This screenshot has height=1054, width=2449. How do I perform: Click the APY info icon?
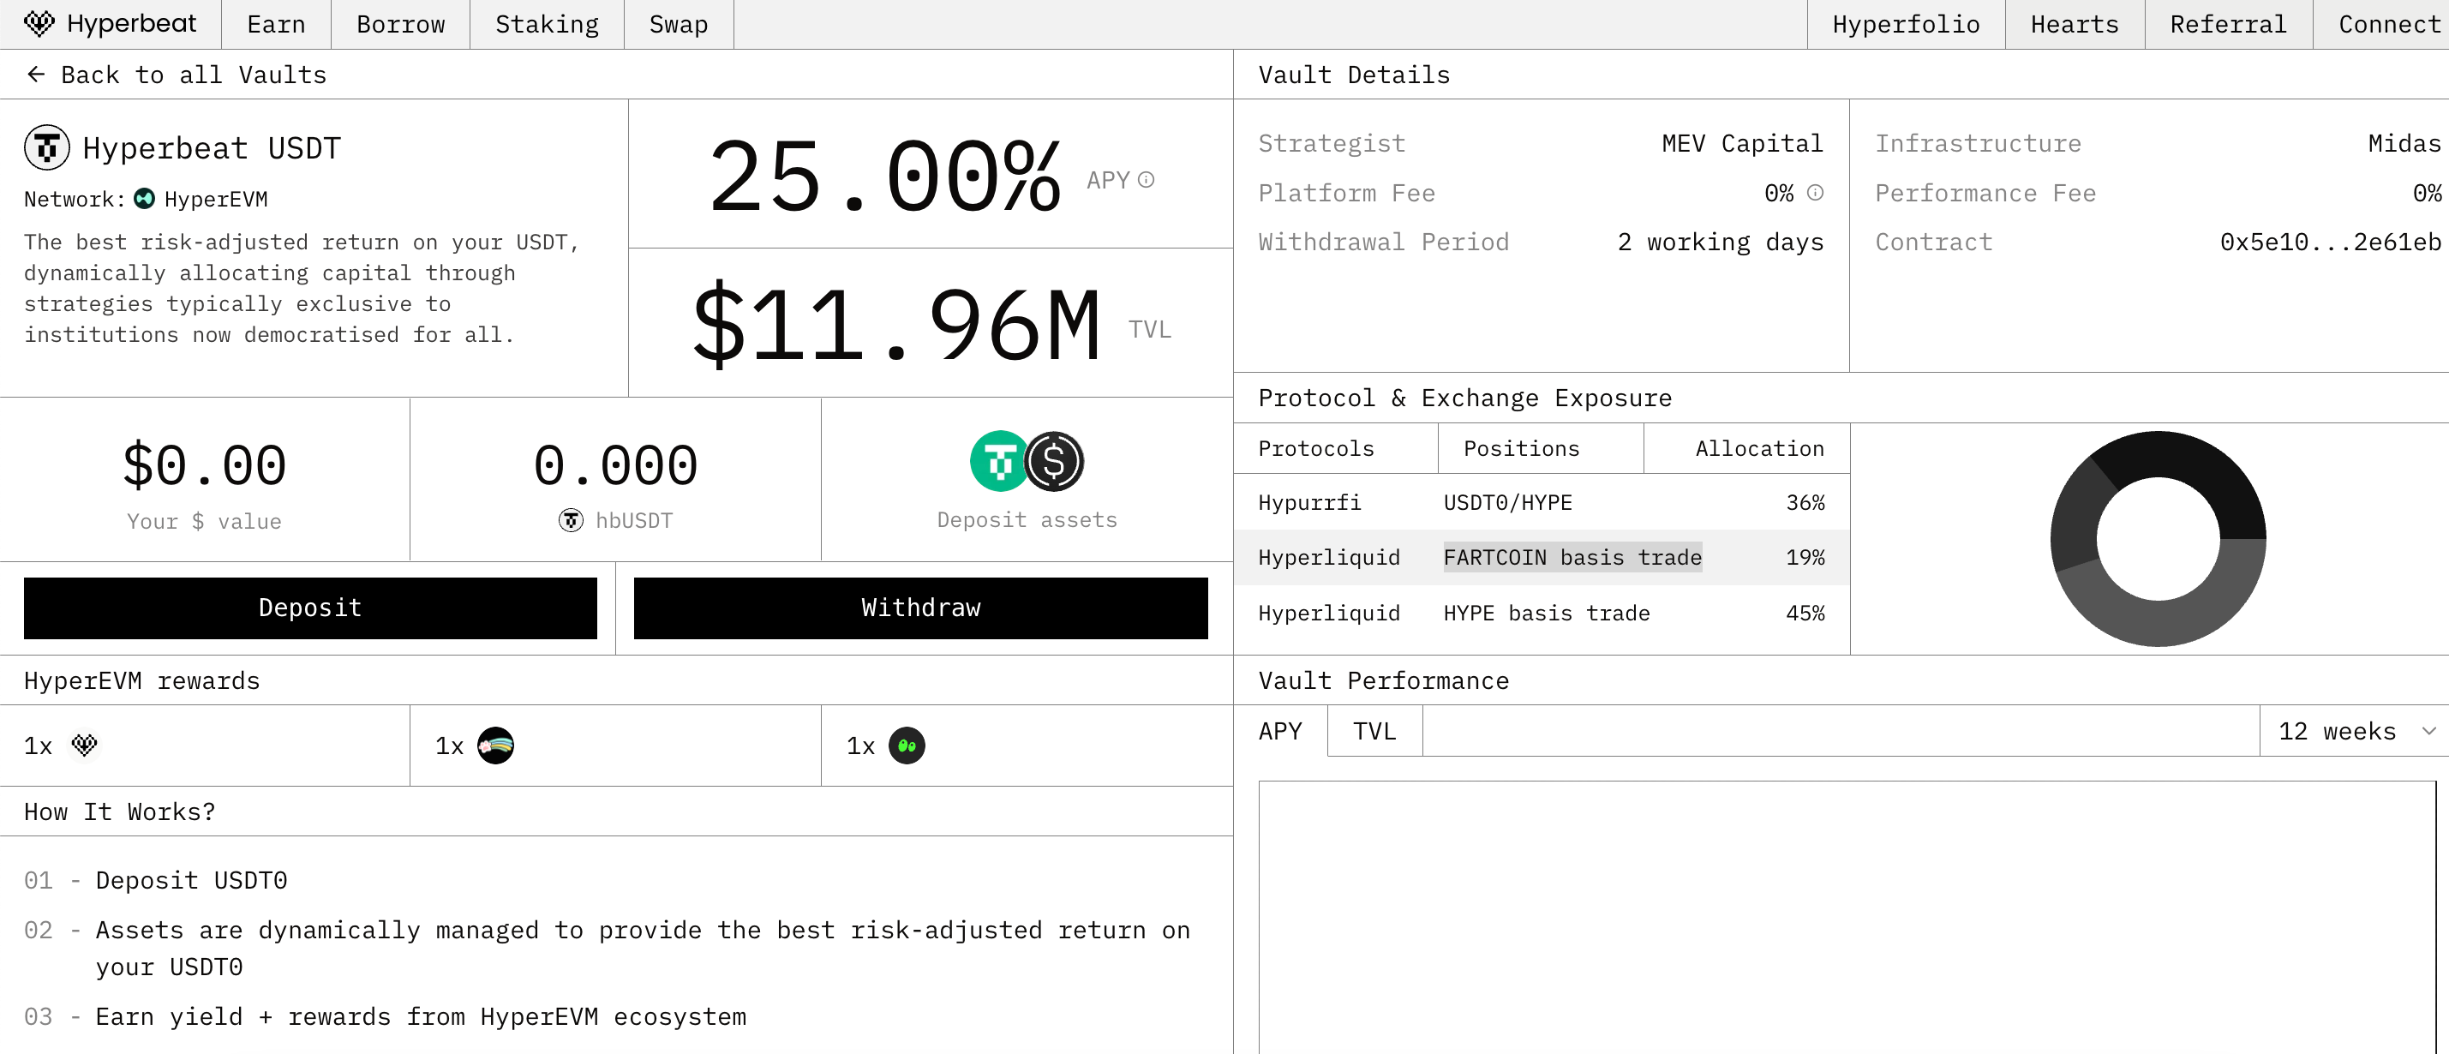[1146, 180]
